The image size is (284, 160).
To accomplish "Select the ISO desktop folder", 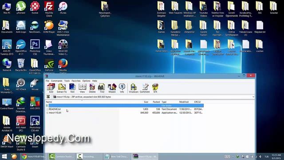I will coord(260,8).
